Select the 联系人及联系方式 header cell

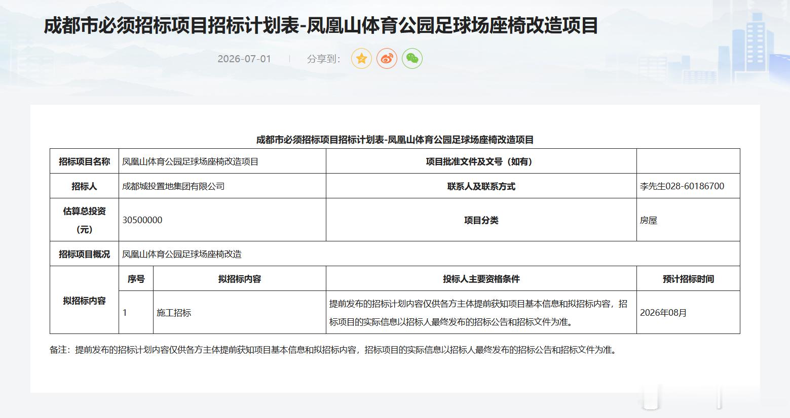tap(481, 186)
